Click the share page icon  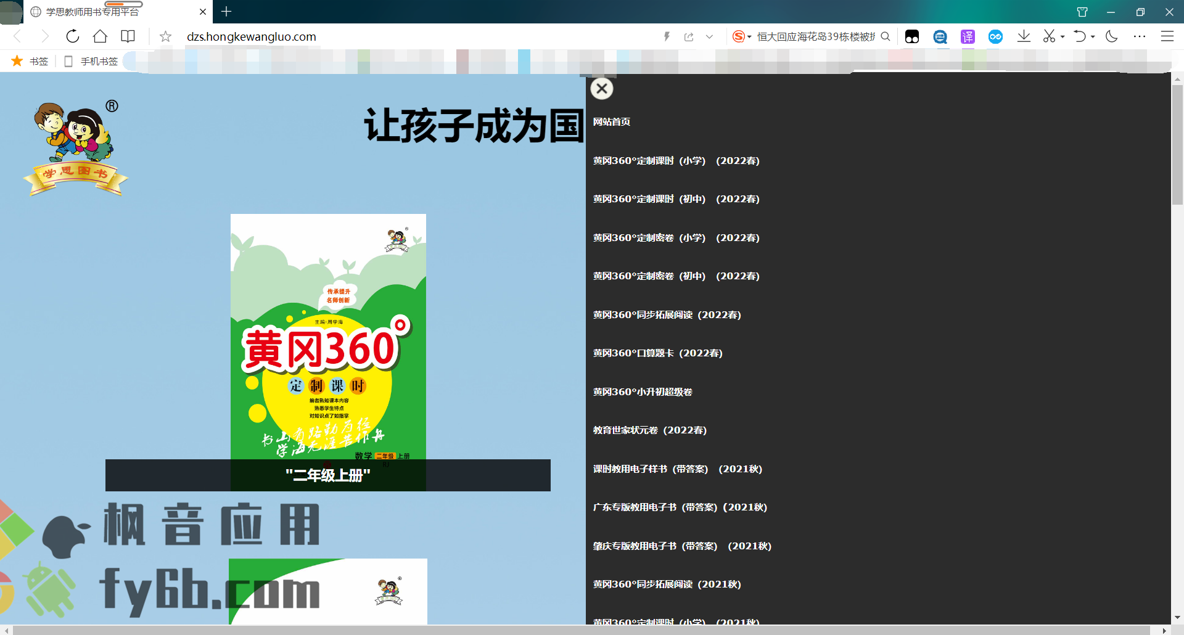pyautogui.click(x=689, y=36)
